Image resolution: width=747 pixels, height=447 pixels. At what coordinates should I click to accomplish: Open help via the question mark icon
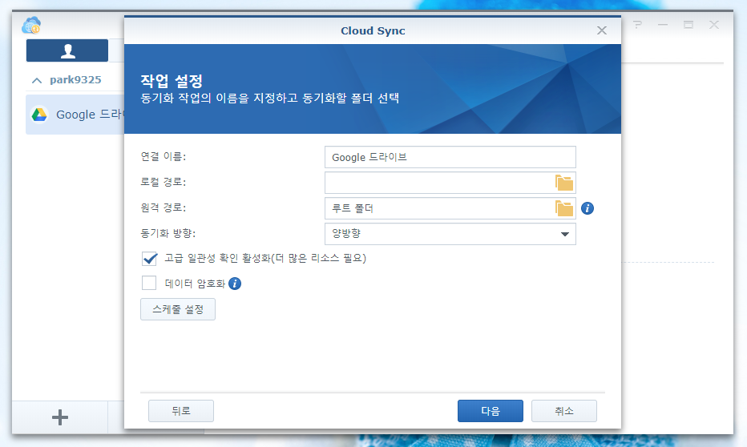tap(637, 25)
